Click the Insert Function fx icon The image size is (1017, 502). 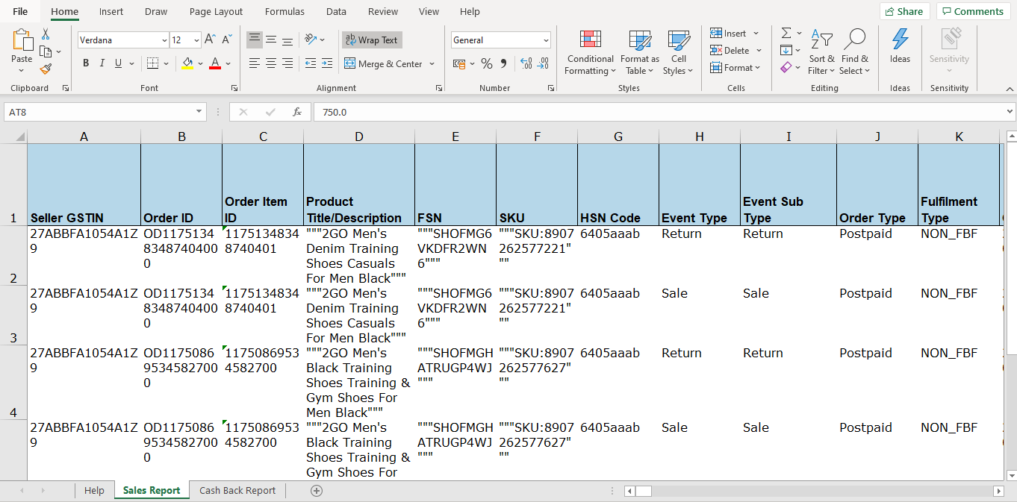(296, 112)
